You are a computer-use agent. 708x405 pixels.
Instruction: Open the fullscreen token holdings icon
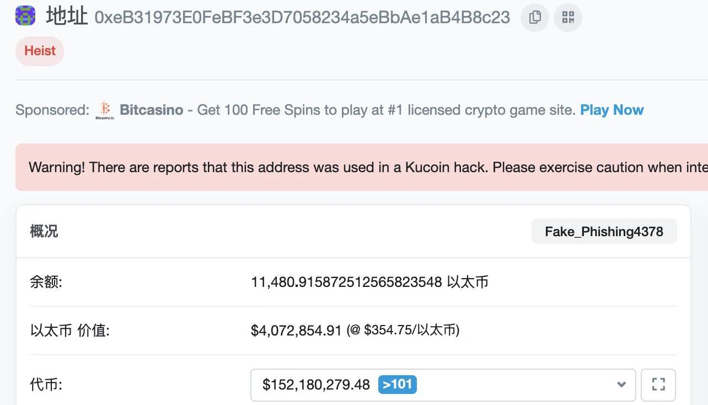click(658, 385)
